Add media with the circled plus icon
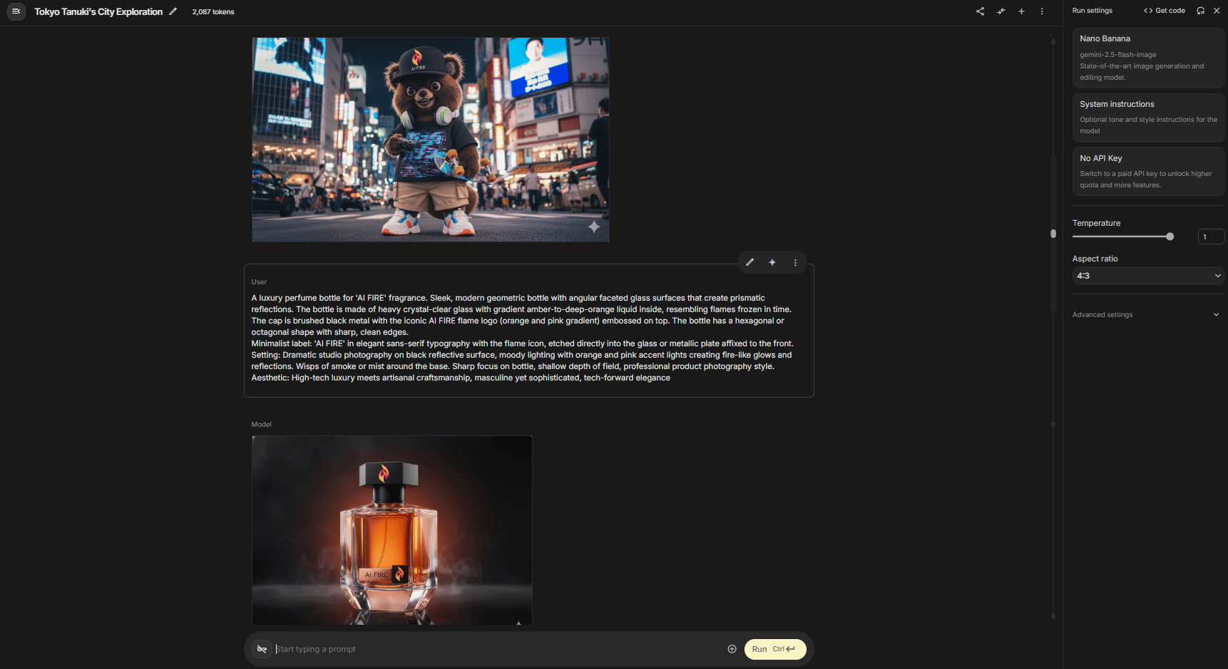Screen dimensions: 1228x669 coord(732,649)
